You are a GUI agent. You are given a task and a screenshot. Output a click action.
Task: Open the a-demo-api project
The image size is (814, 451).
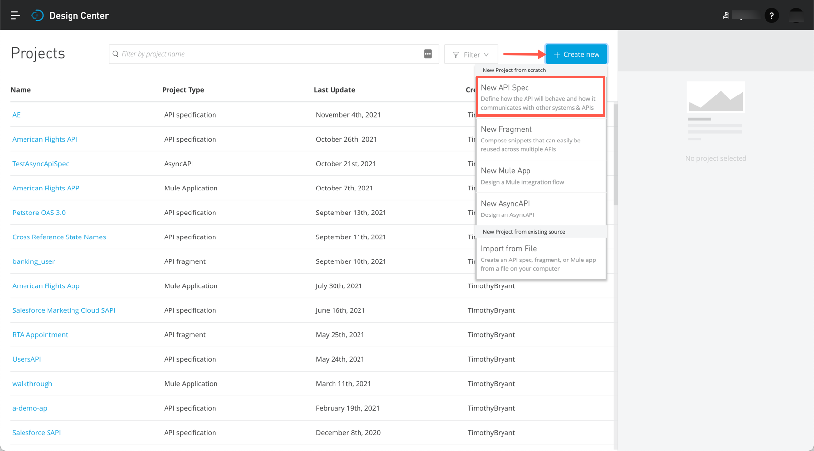click(30, 408)
